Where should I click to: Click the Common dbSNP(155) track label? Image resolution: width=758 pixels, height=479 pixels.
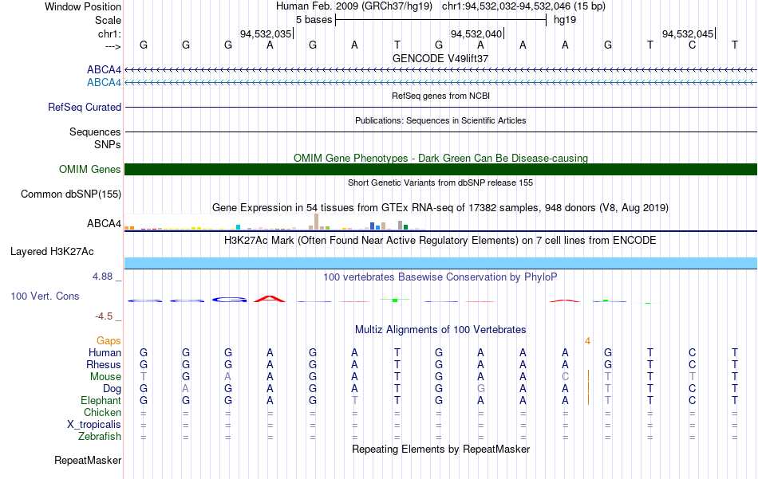[x=70, y=194]
